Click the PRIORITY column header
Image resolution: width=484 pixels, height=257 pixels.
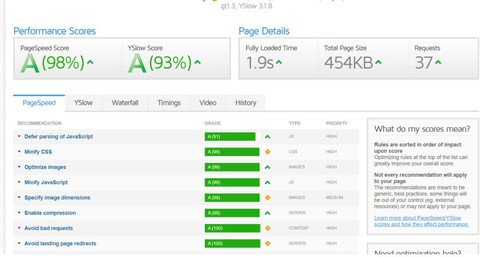(x=337, y=123)
